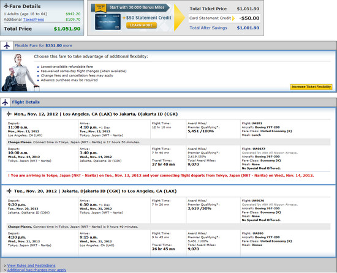Click the yellow arrow beside Card Statement Credit

tap(233, 18)
